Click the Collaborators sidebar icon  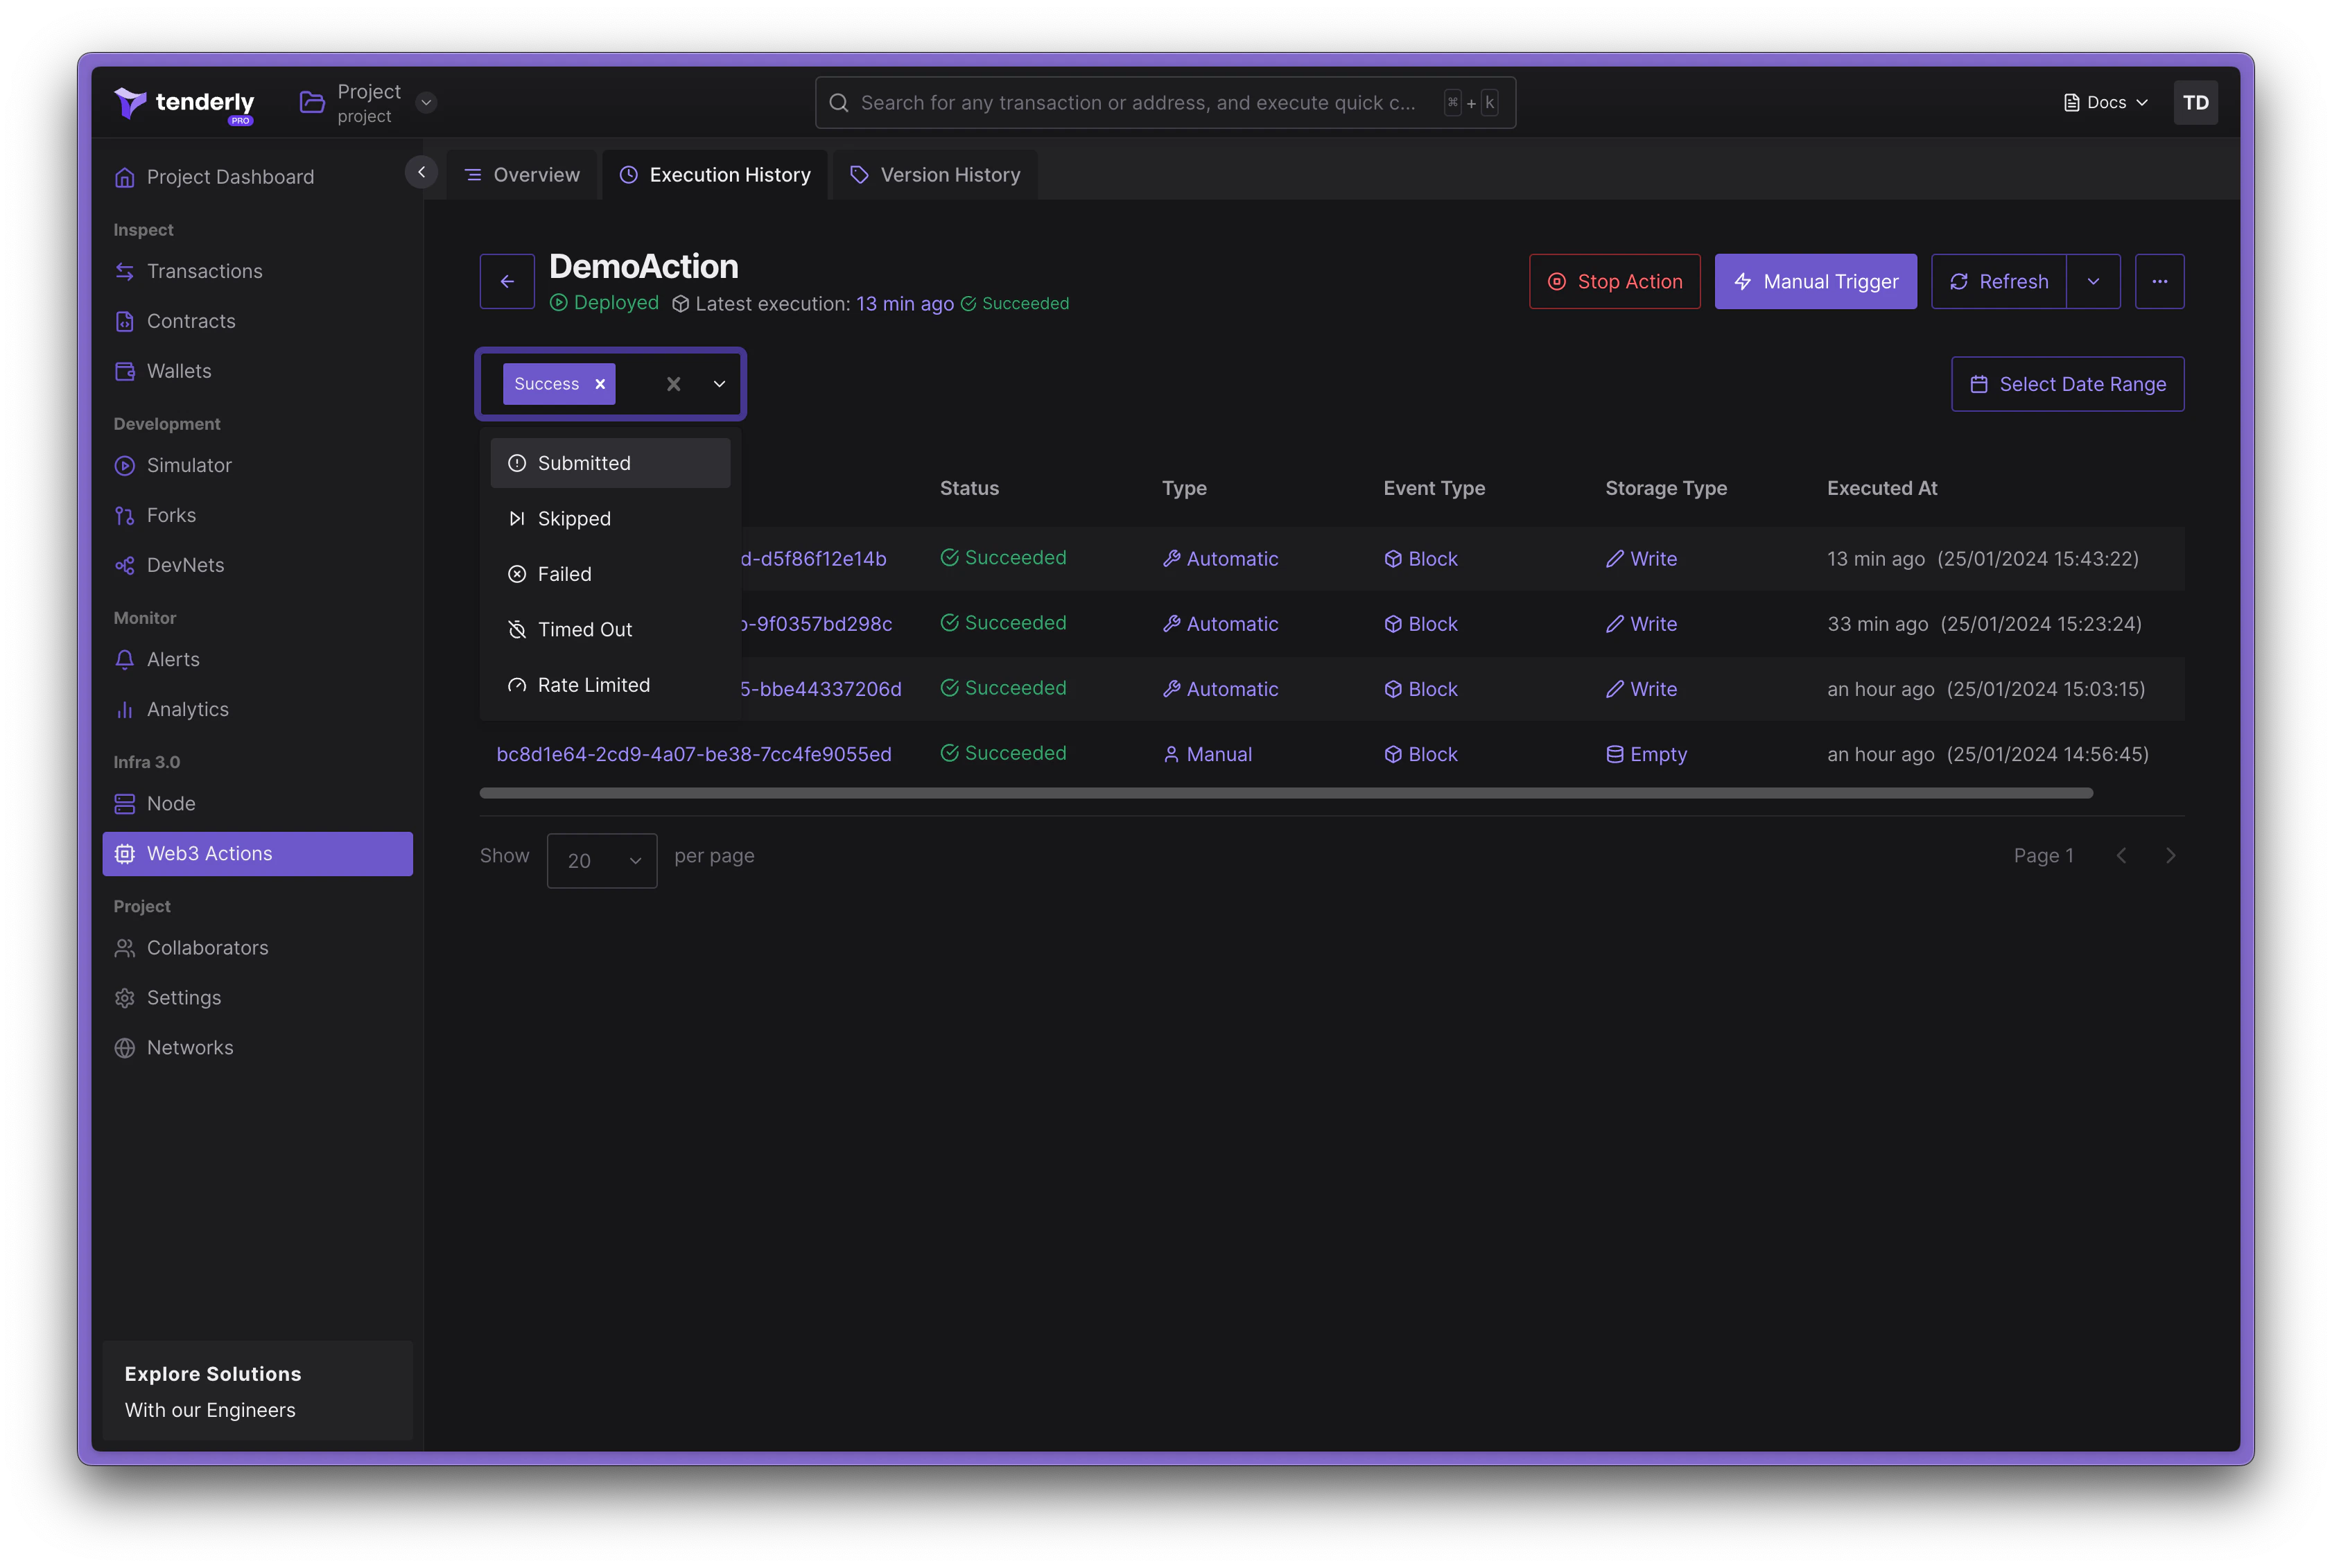125,947
